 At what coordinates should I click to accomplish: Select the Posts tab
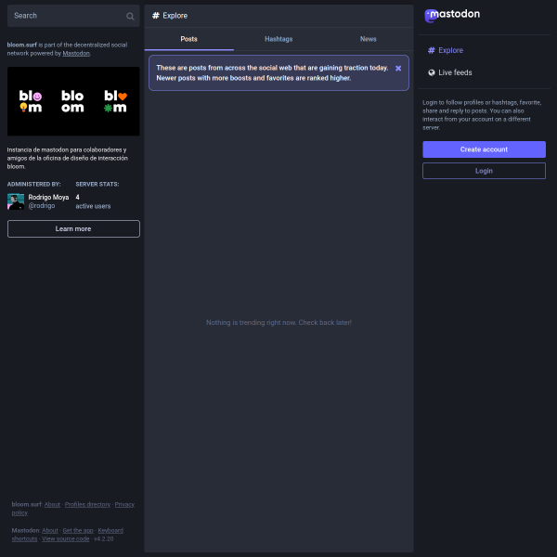pos(189,39)
